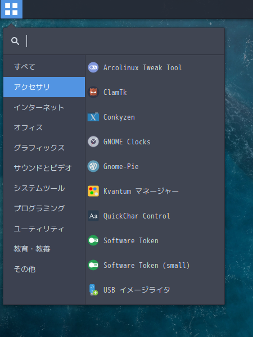Viewport: 253px width, 337px height.
Task: Select the すべて category
Action: coord(44,67)
